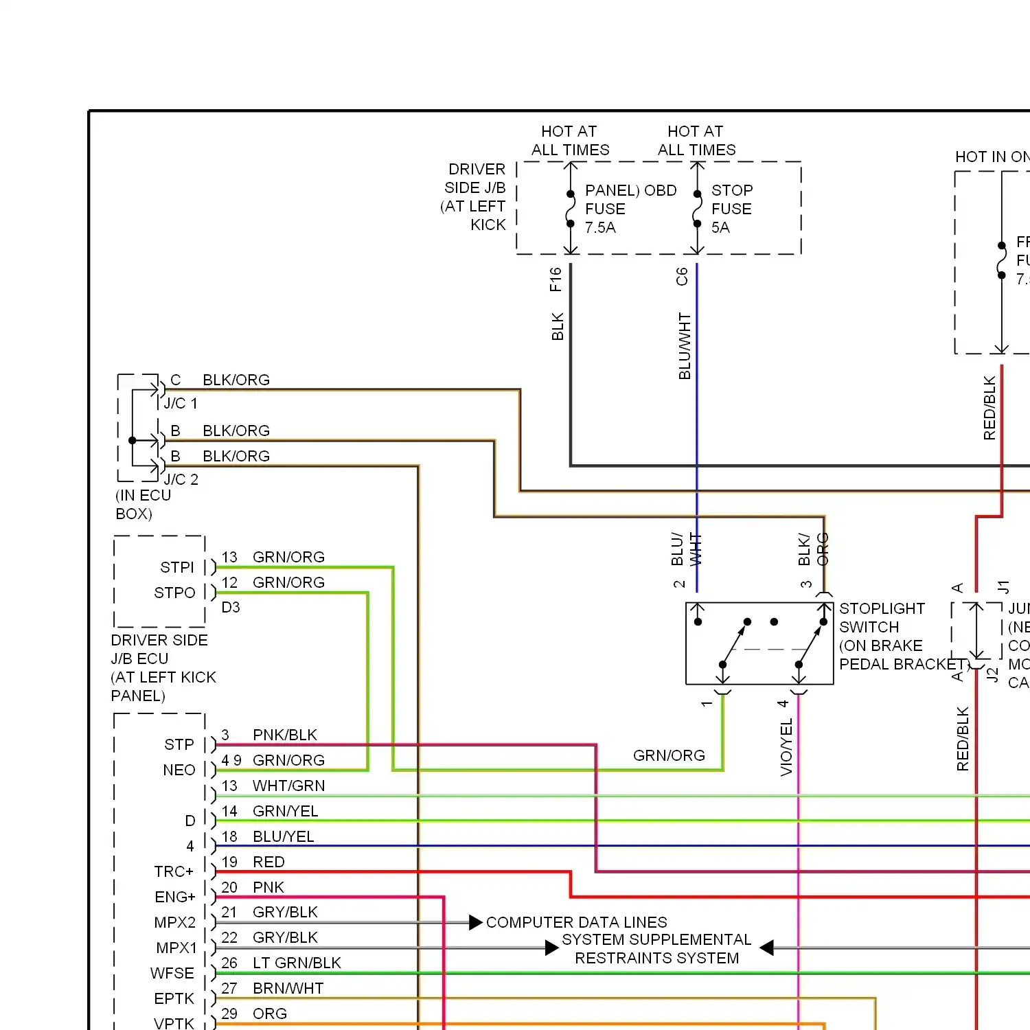The width and height of the screenshot is (1030, 1030).
Task: Click the C6 connector label
Action: pyautogui.click(x=682, y=277)
